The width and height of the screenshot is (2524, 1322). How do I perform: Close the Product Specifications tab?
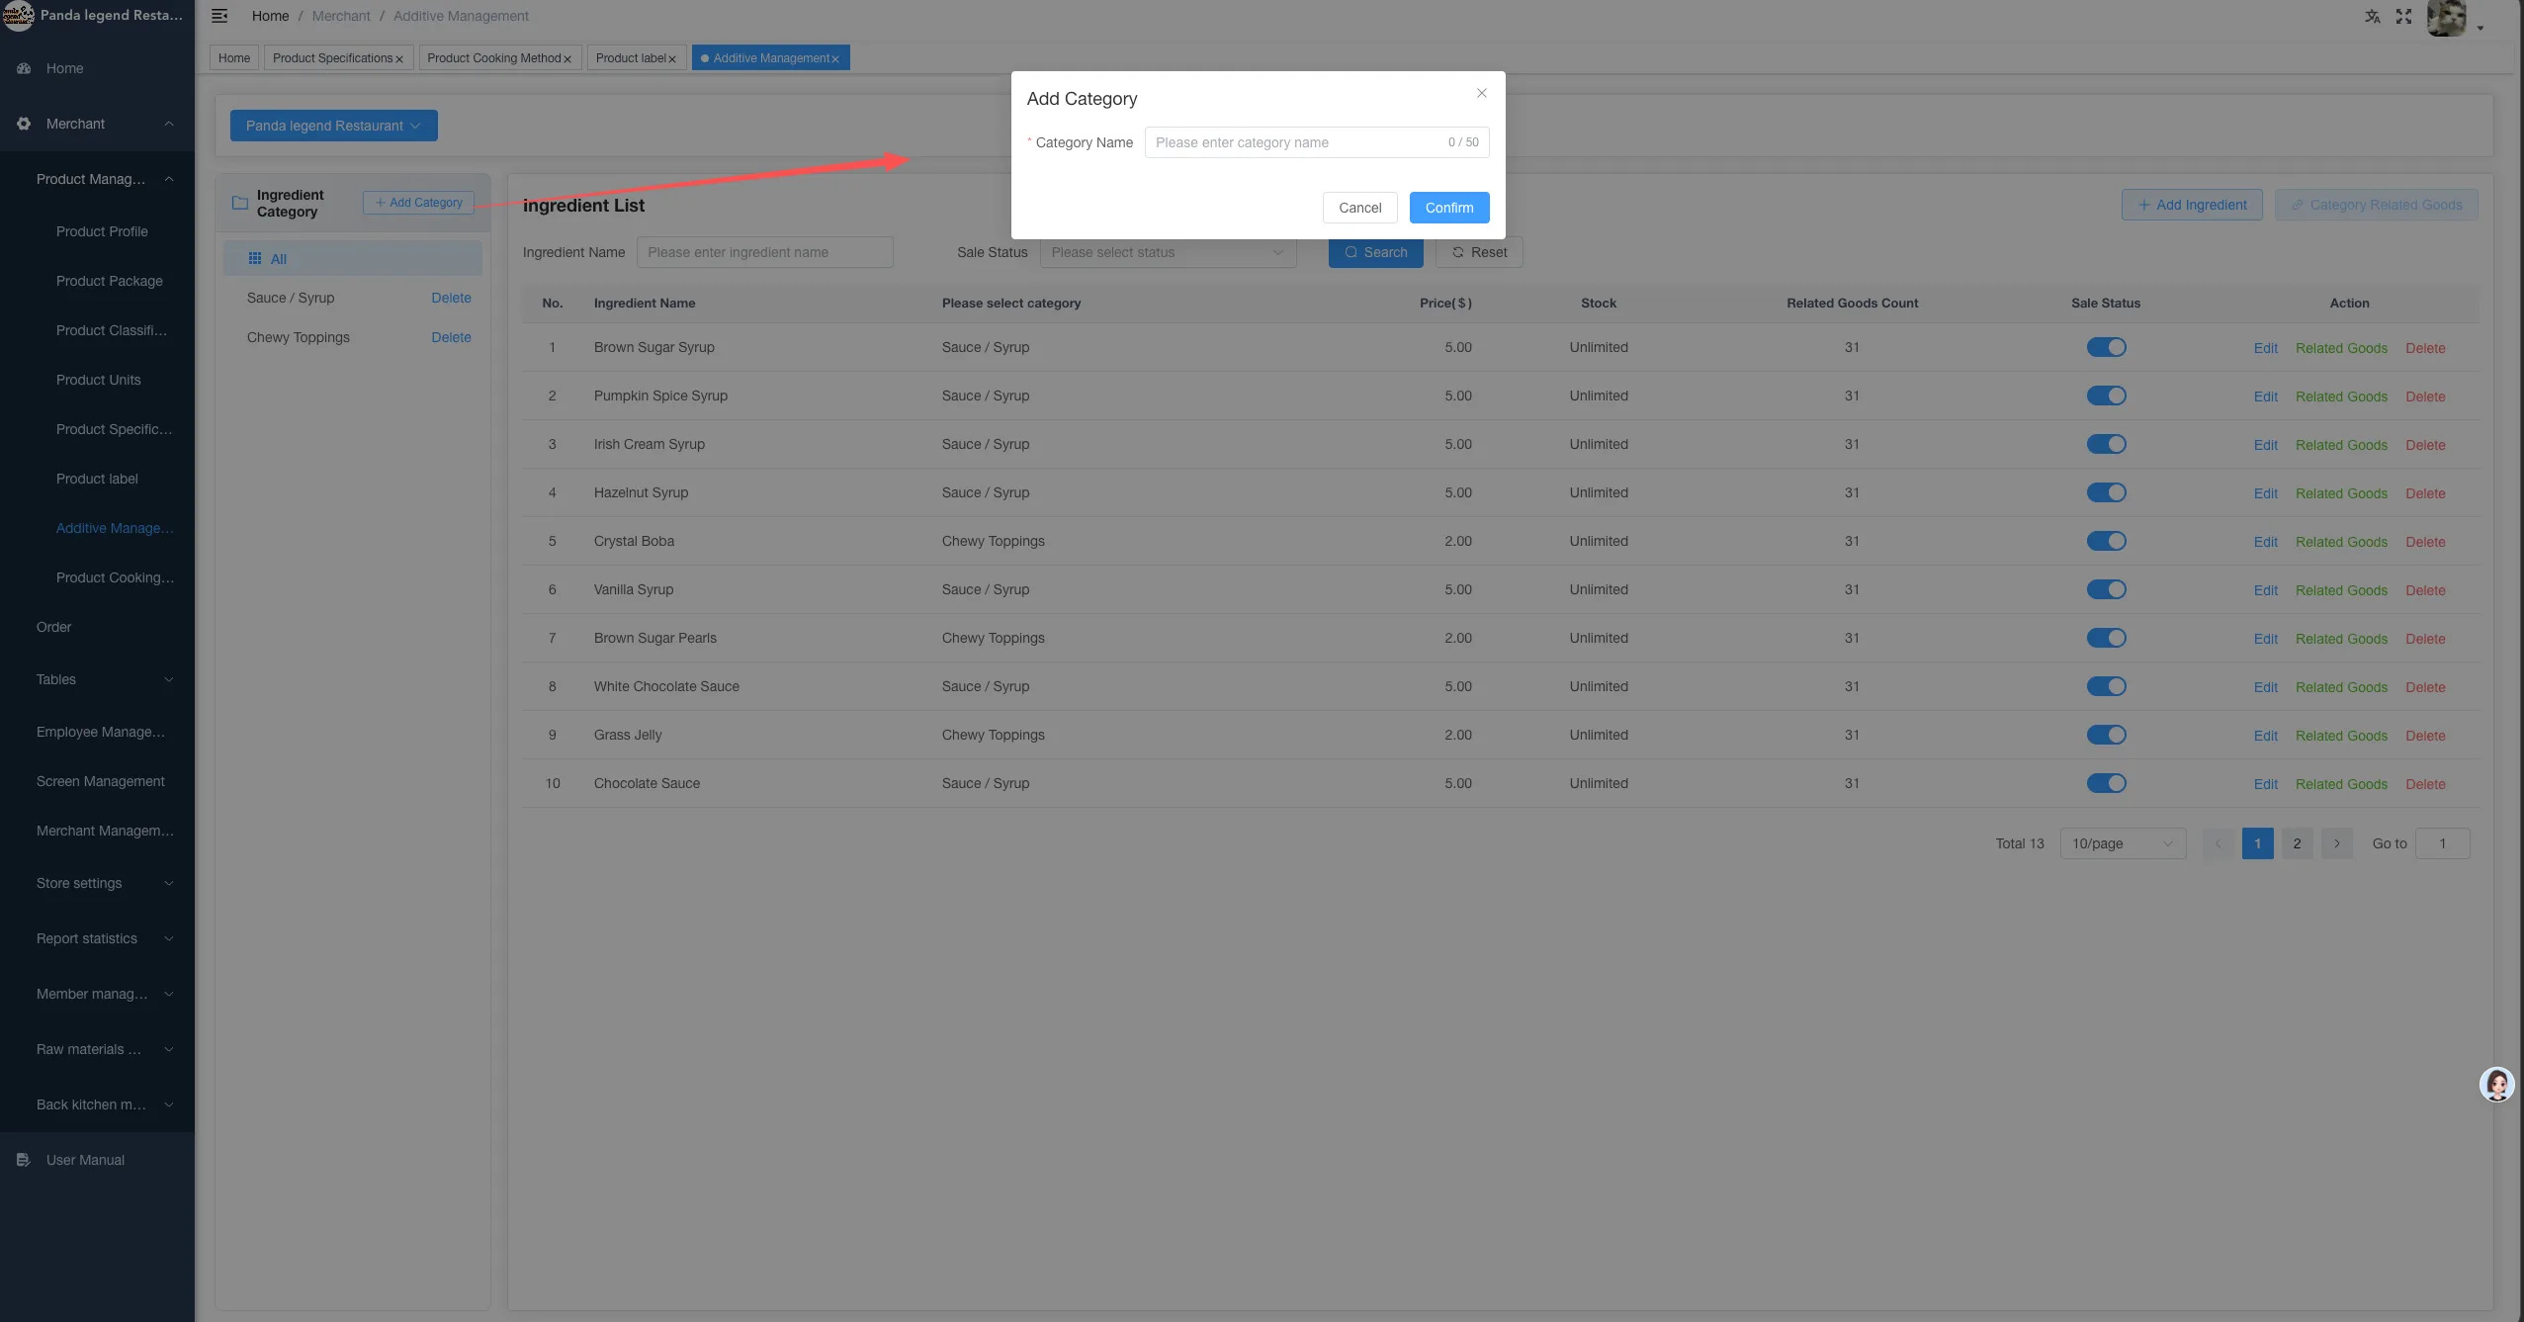click(399, 59)
